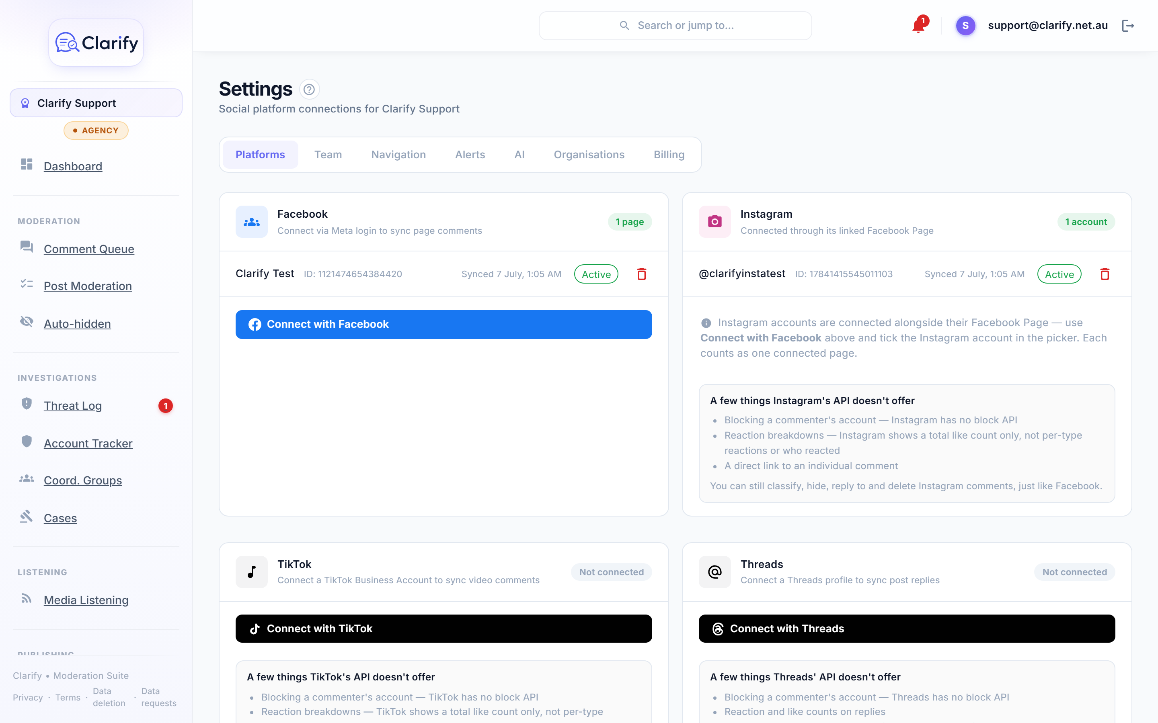The width and height of the screenshot is (1158, 723).
Task: Click the Dashboard grid icon
Action: coord(27,165)
